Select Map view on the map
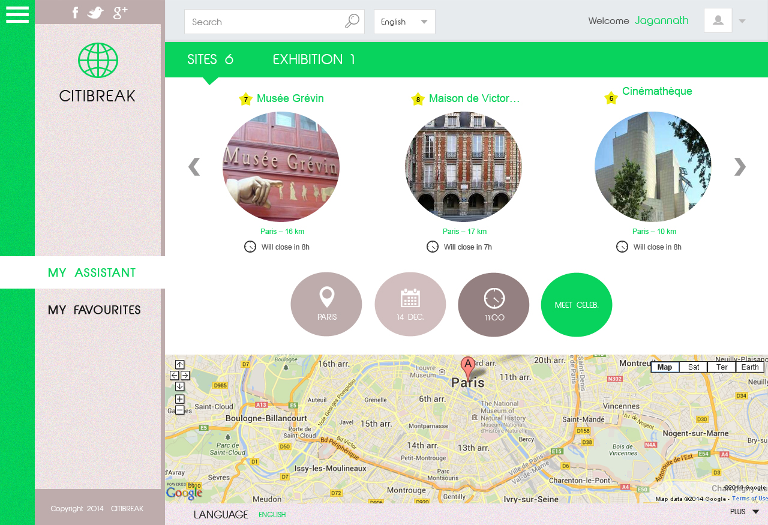 [x=665, y=367]
